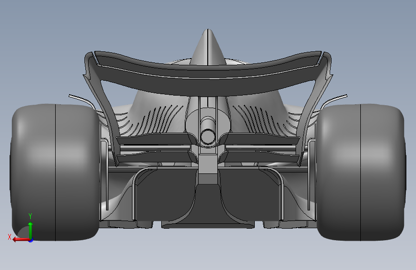
Task: Pick the rectangular crash structure below the exhaust
Action: pyautogui.click(x=208, y=165)
